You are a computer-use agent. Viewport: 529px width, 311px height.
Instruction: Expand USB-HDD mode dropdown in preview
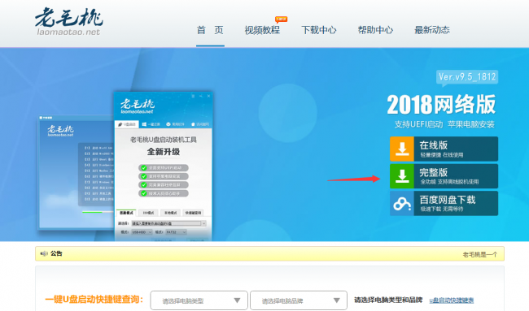[142, 232]
